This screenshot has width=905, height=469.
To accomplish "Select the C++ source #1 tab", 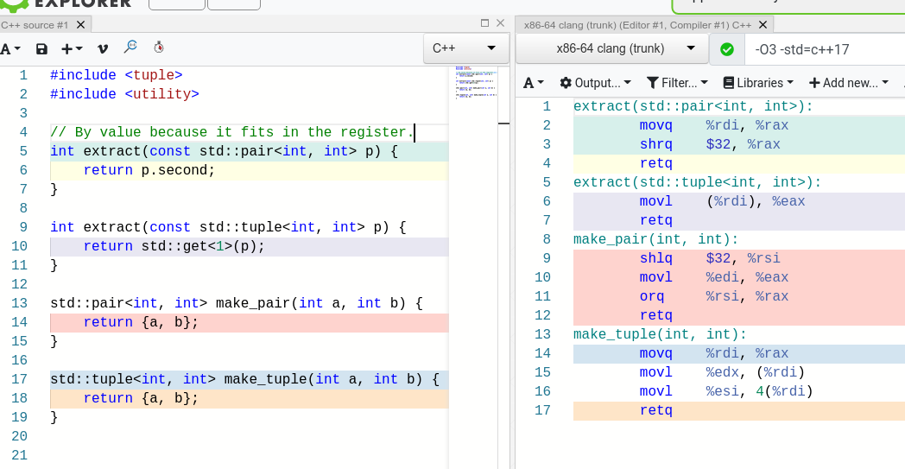I will [x=35, y=25].
